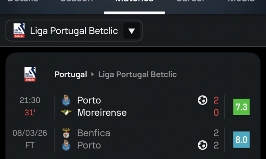Click Porto's crest in the Benfica match

[66, 145]
